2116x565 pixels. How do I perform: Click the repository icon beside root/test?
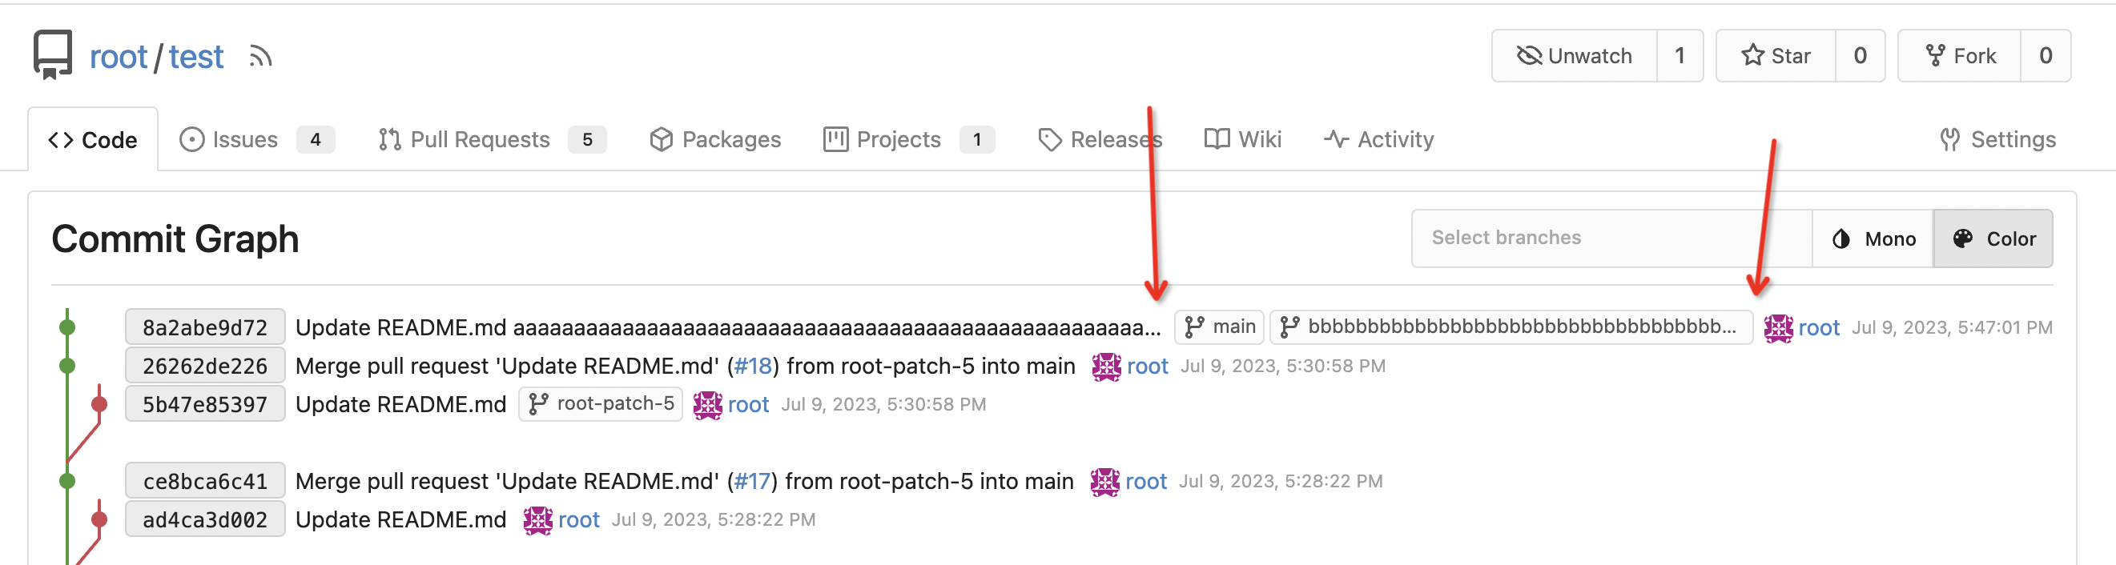coord(54,55)
